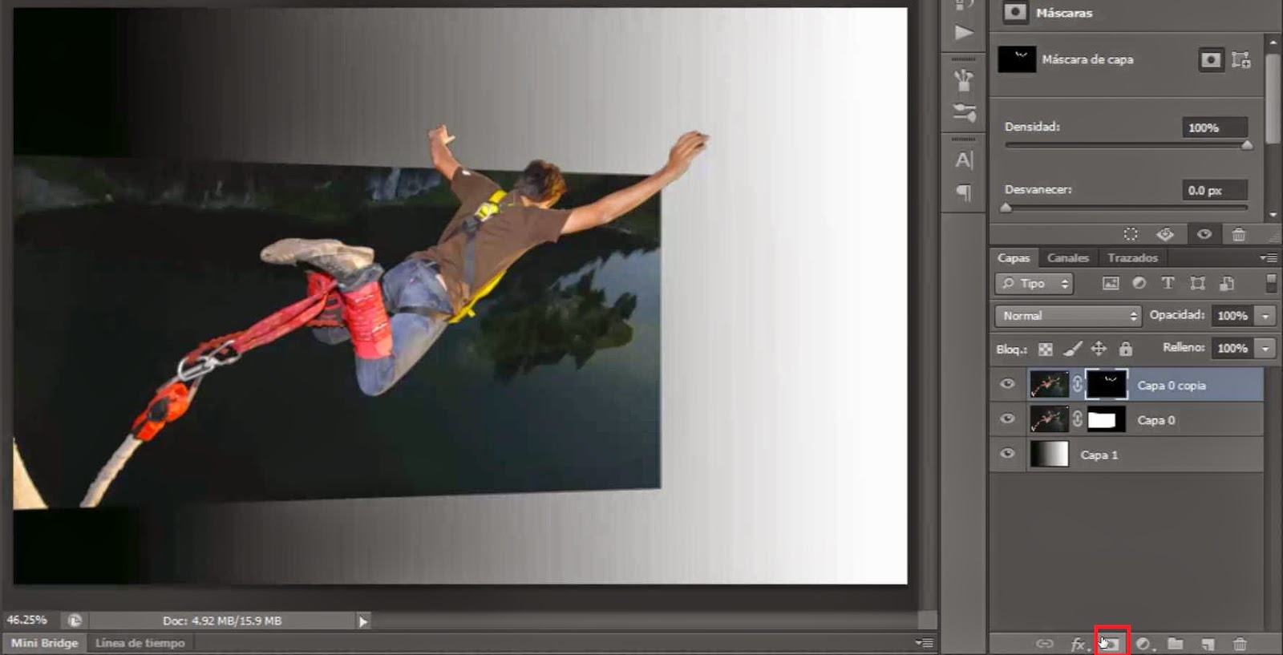This screenshot has width=1283, height=655.
Task: Create new group folder icon
Action: click(x=1176, y=644)
